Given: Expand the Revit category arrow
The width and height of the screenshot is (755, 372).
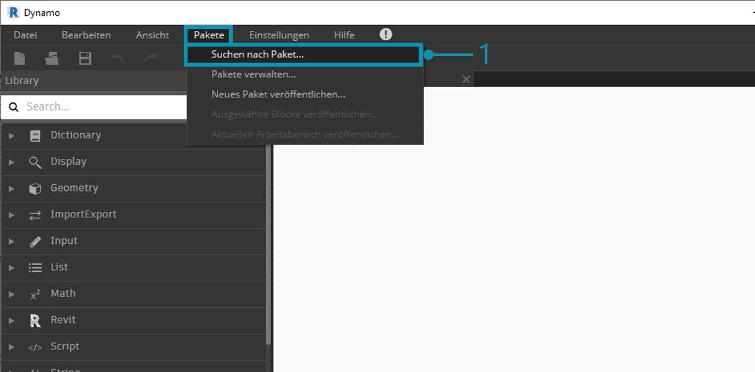Looking at the screenshot, I should click(x=11, y=320).
